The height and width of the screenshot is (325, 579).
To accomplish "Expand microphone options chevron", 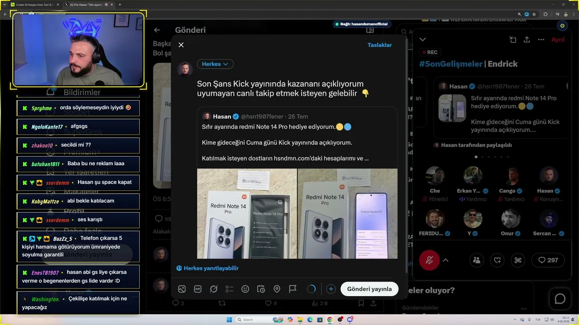I will click(x=446, y=260).
